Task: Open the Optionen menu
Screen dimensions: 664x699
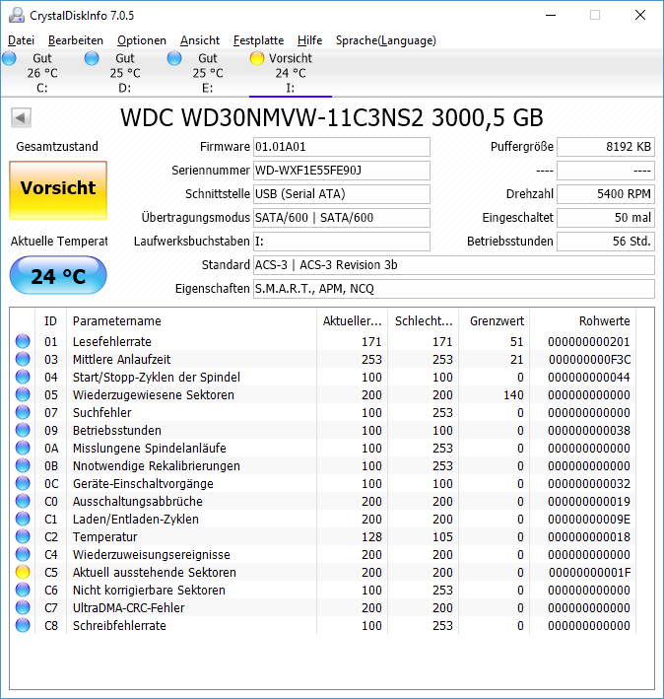Action: pyautogui.click(x=142, y=40)
